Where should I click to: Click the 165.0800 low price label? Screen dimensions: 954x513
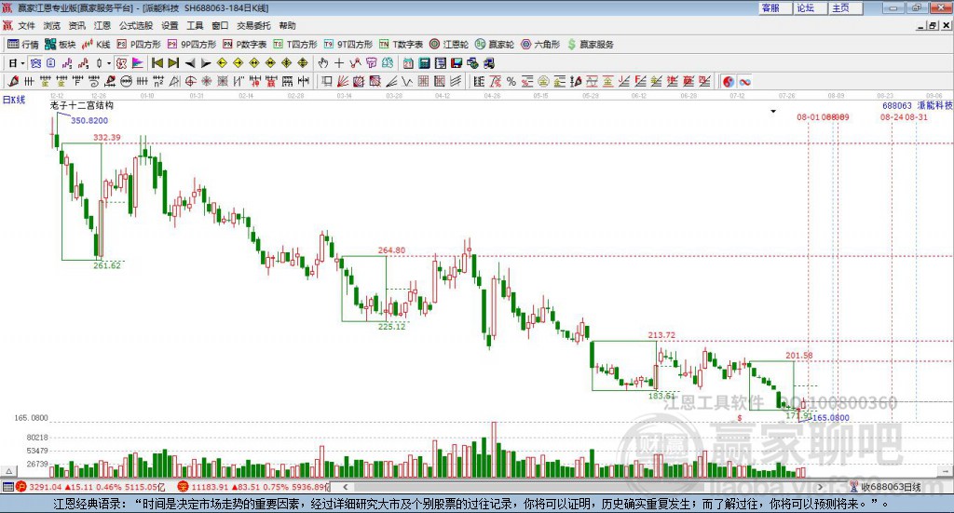pyautogui.click(x=831, y=418)
